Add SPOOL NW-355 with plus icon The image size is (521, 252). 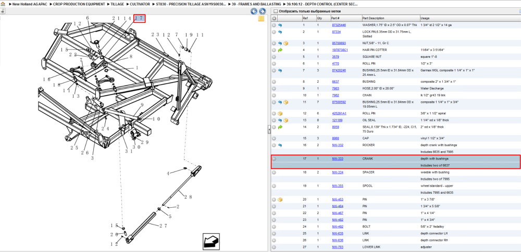pos(274,186)
